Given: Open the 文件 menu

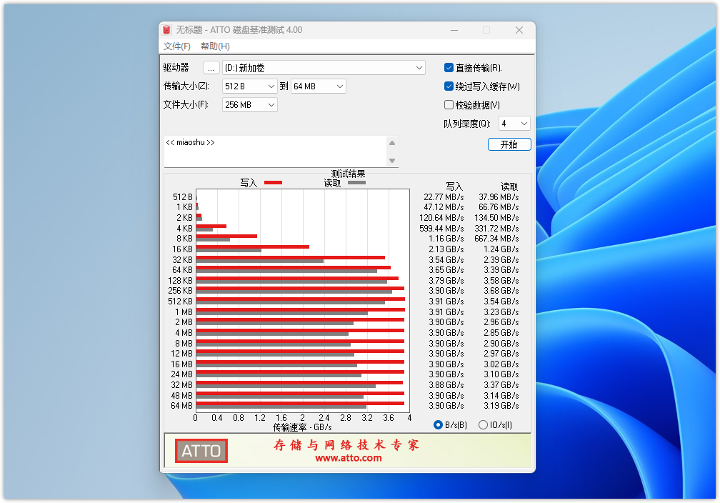Looking at the screenshot, I should click(176, 46).
